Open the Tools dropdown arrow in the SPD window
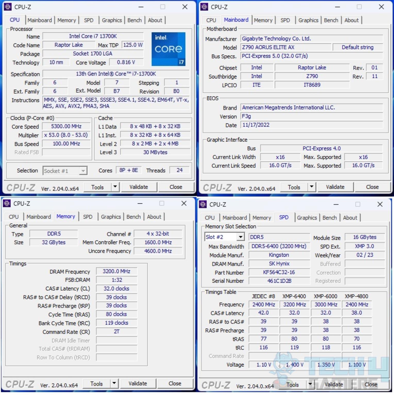Viewport: 394px width, 395px height. (x=310, y=384)
